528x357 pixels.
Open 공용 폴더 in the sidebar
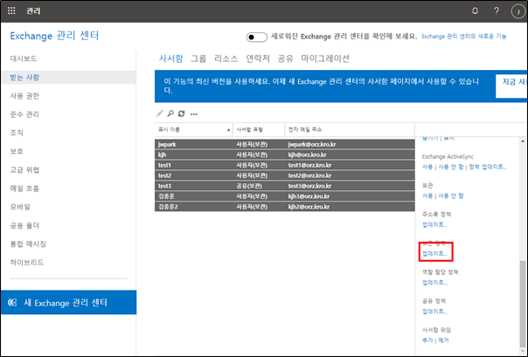24,225
